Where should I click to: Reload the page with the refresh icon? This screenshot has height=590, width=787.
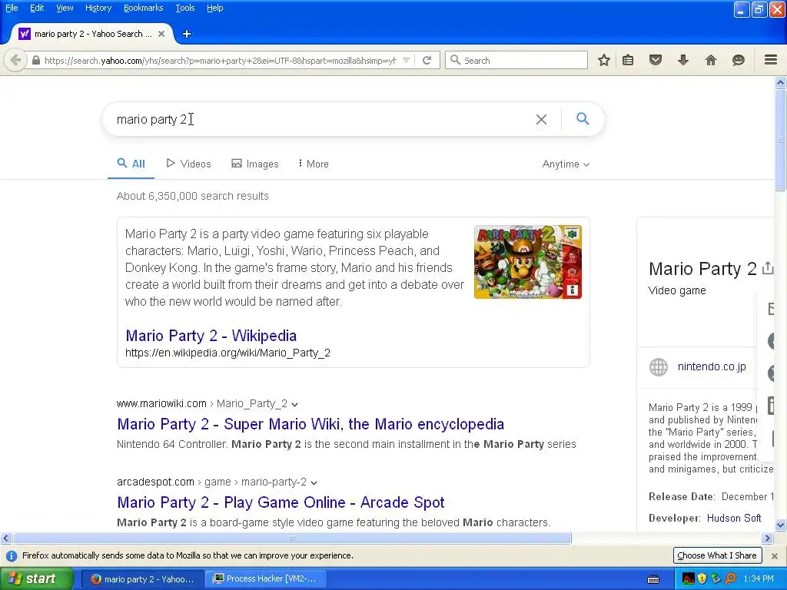click(x=427, y=60)
